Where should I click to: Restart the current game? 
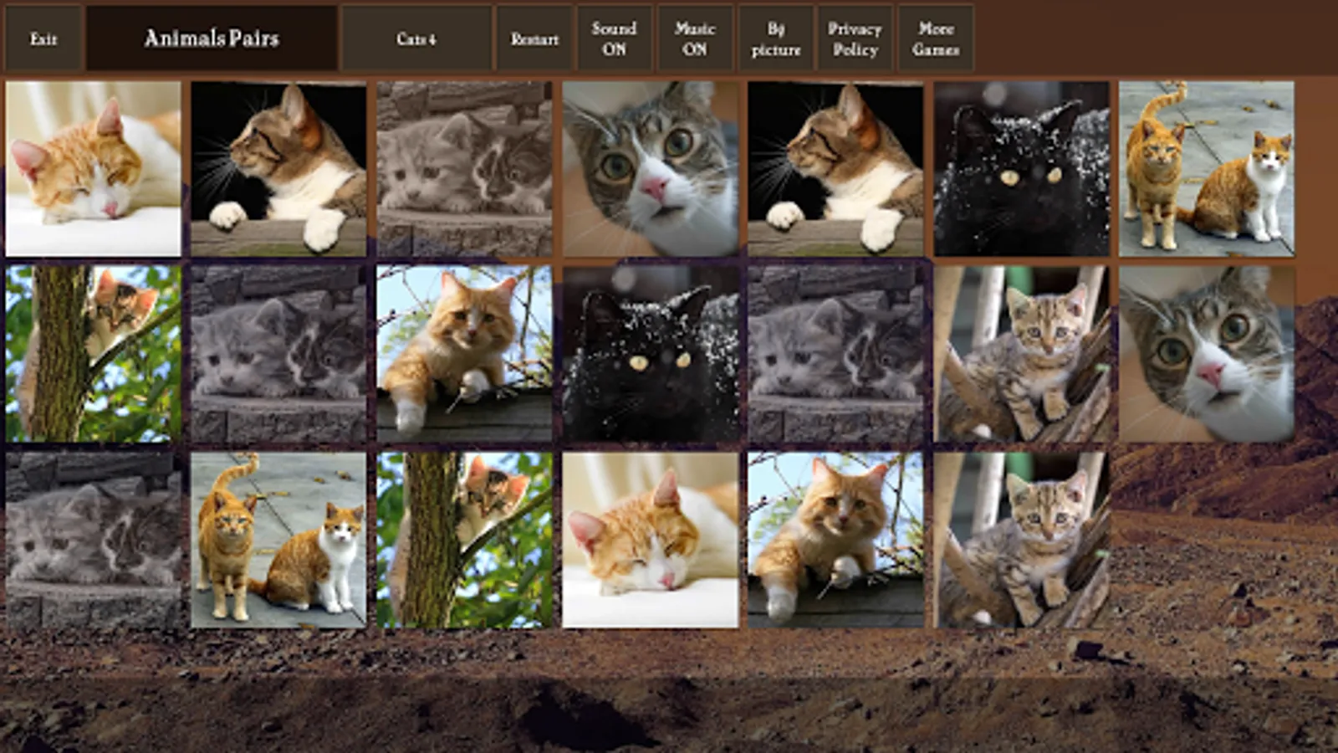coord(534,38)
